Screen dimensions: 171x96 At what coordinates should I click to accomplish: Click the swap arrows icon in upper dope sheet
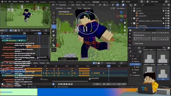coord(24,33)
